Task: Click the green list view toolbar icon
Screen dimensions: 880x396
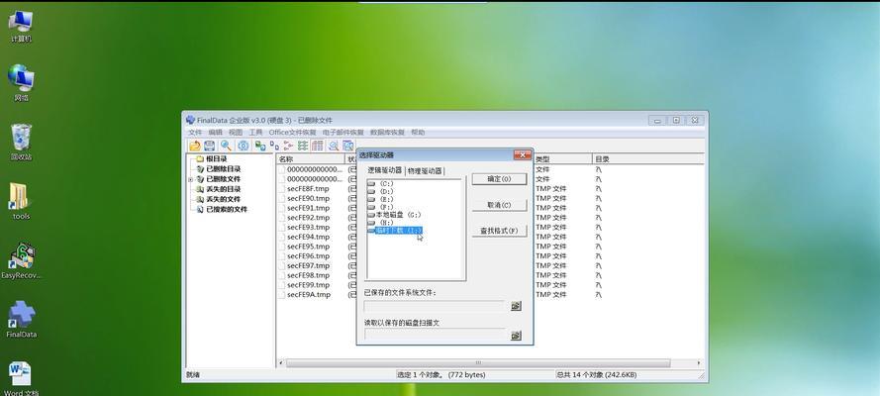Action: pyautogui.click(x=303, y=146)
